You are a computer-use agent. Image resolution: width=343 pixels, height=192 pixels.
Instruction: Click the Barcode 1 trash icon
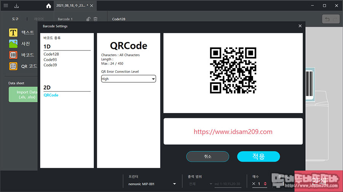point(95,19)
